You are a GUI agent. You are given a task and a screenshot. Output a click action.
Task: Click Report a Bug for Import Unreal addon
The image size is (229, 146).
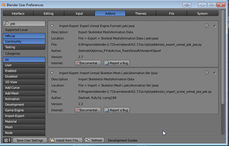tap(117, 110)
